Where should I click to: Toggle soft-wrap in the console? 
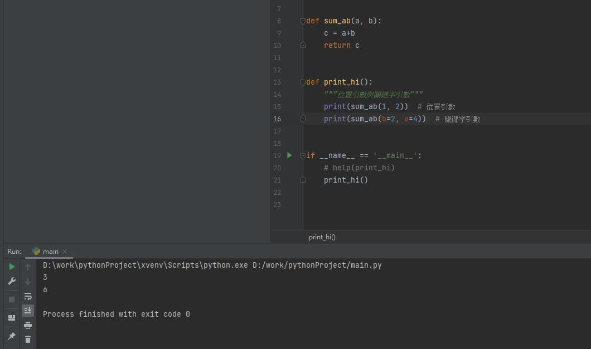[28, 296]
